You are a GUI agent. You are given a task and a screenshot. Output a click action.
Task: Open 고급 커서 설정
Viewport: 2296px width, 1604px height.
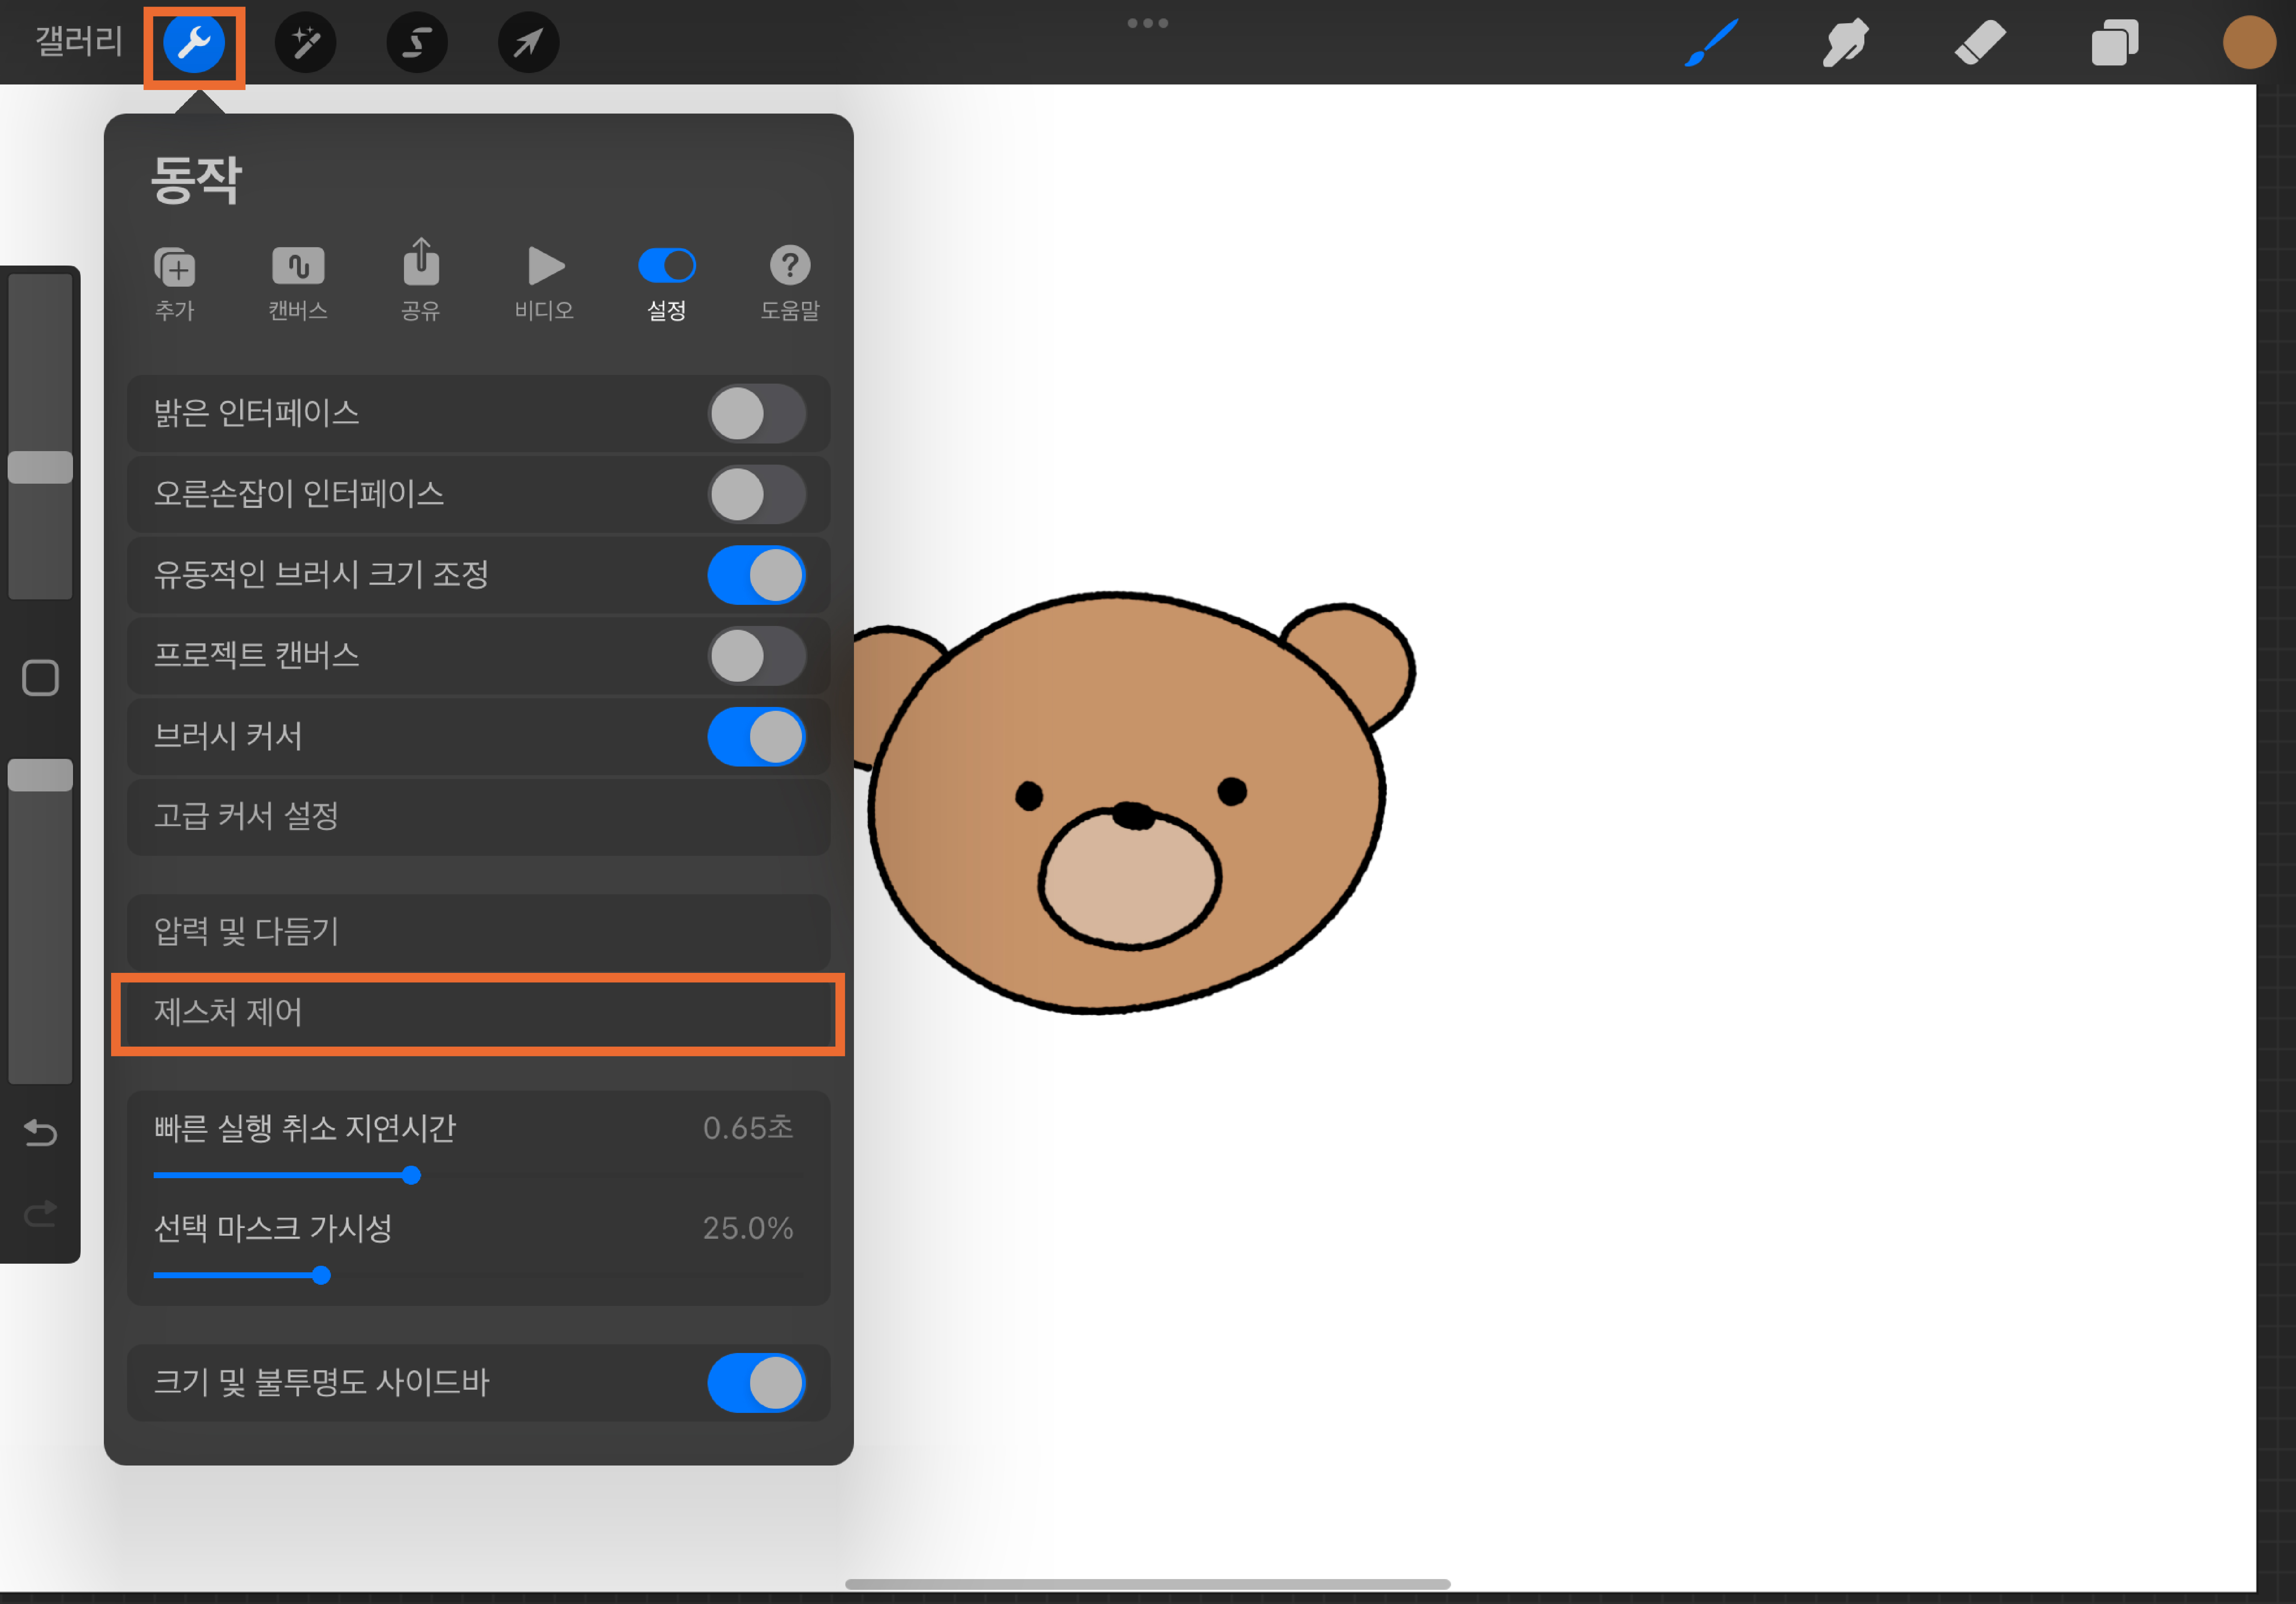pyautogui.click(x=479, y=817)
